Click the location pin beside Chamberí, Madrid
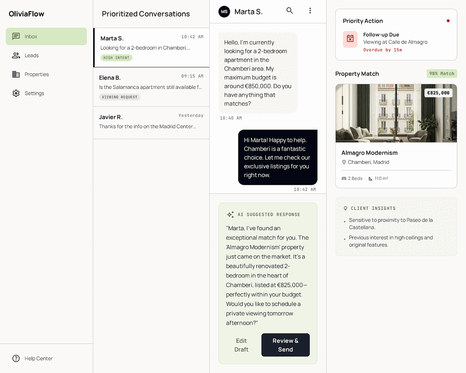 pos(344,162)
